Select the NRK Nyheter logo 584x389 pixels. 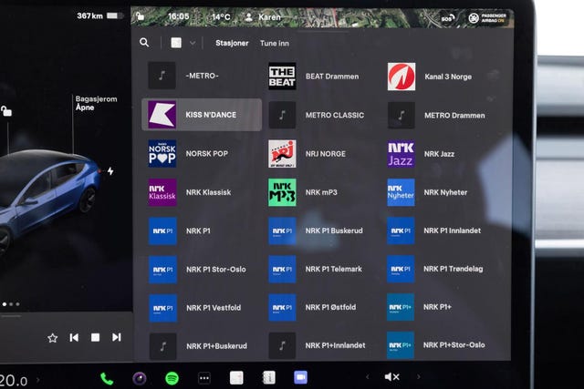tap(401, 192)
